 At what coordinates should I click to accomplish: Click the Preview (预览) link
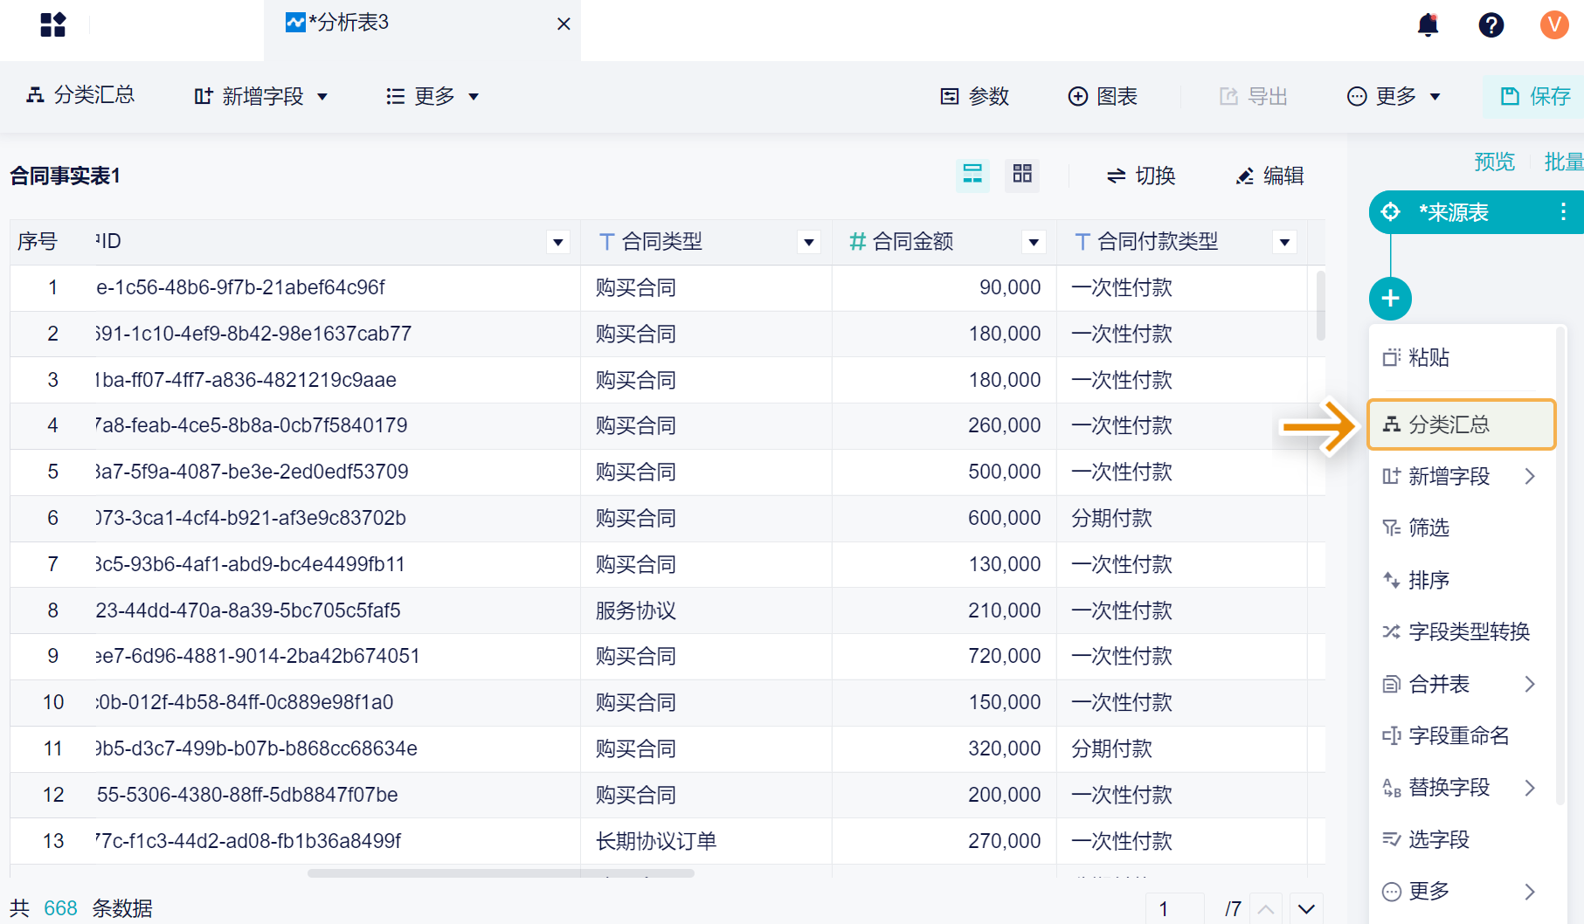(x=1494, y=162)
